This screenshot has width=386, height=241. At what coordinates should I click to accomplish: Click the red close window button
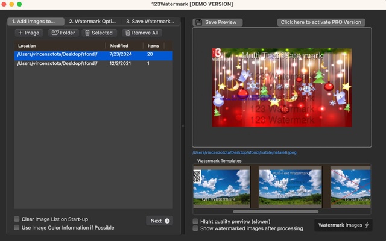(x=4, y=4)
